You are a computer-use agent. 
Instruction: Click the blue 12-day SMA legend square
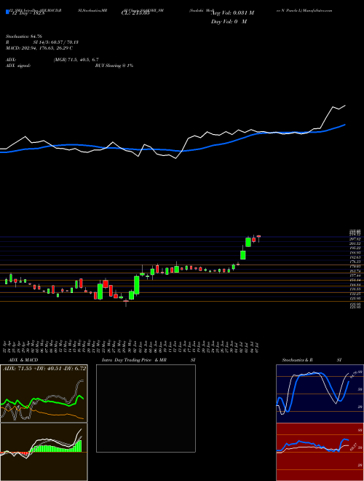click(7, 12)
